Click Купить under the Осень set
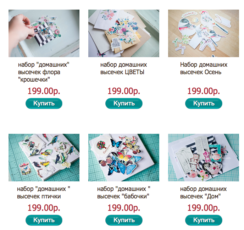 pyautogui.click(x=204, y=103)
